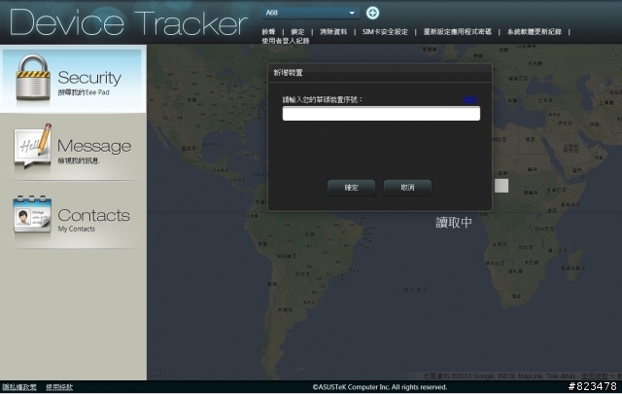Viewport: 622px width, 394px height.
Task: Click the plus icon to add device
Action: click(x=372, y=13)
